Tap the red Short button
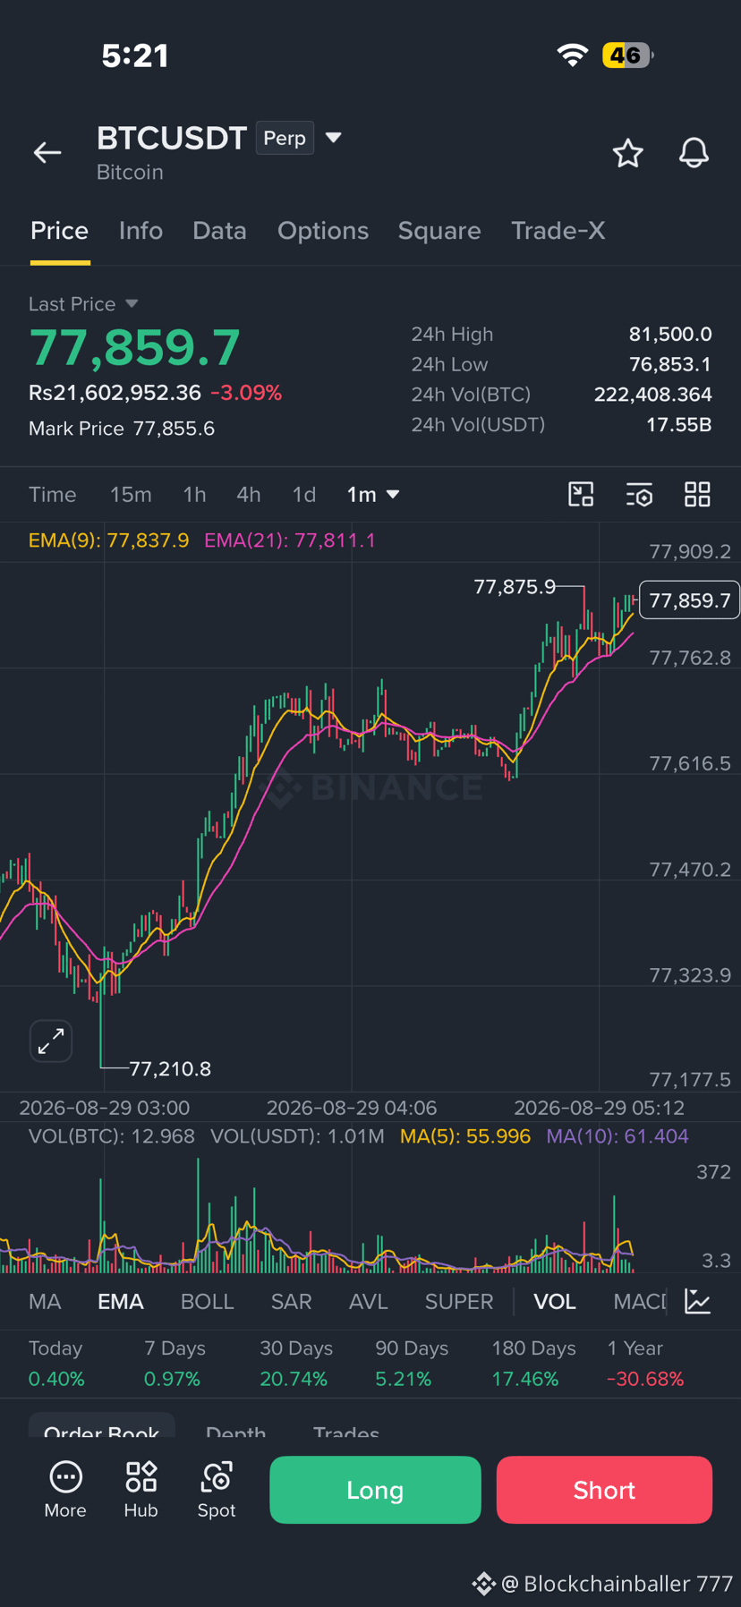This screenshot has height=1607, width=741. click(604, 1490)
